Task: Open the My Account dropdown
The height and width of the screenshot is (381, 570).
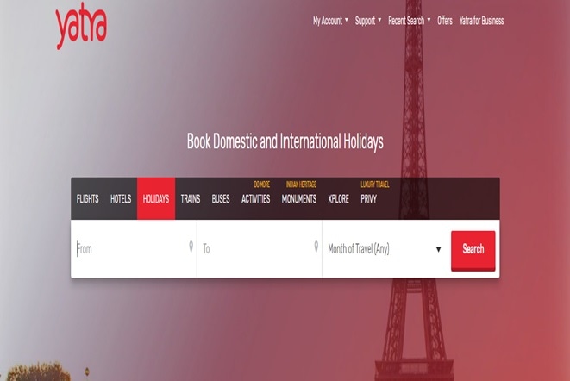Action: [330, 21]
